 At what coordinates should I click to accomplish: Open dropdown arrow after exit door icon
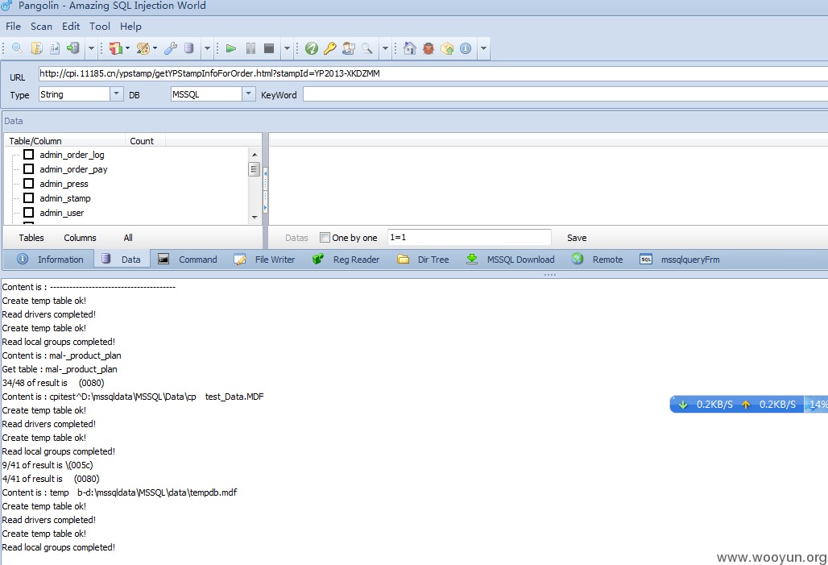click(x=91, y=48)
